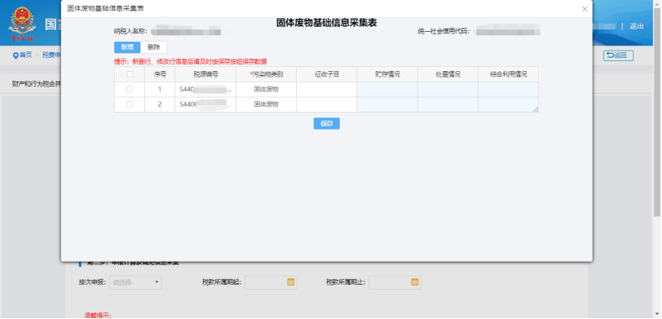662x319 pixels.
Task: Click sequence number 1 cell
Action: click(x=160, y=90)
